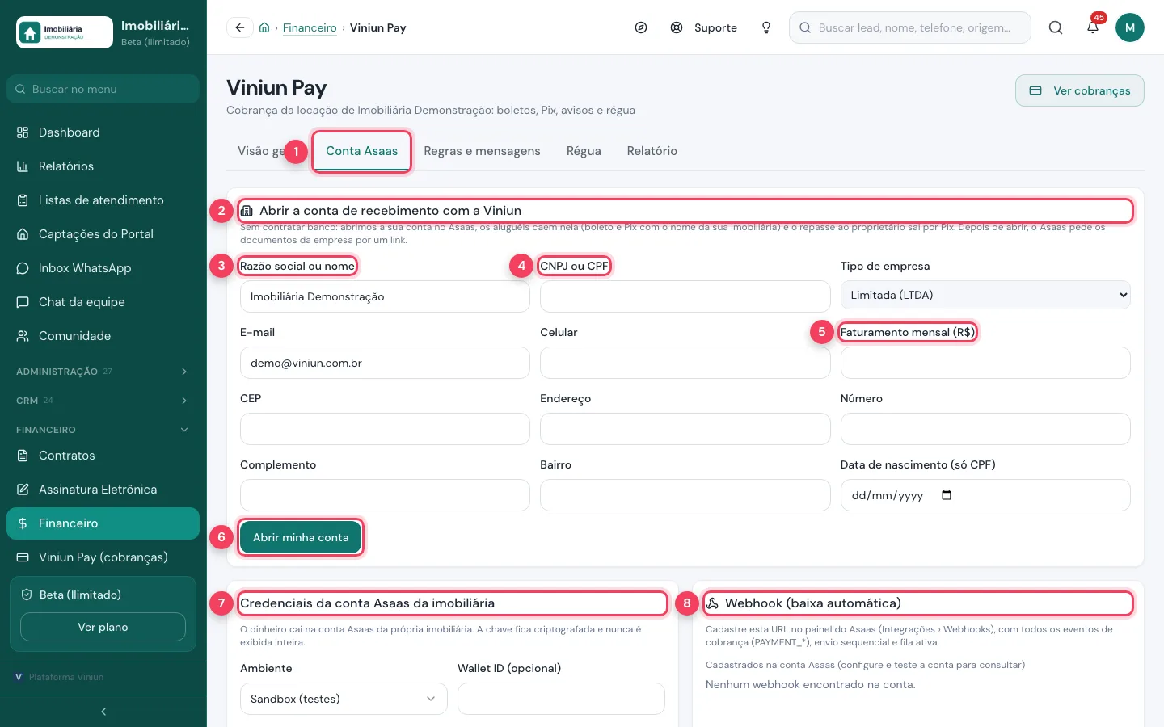This screenshot has height=727, width=1164.
Task: Click the Suporte lifebuoy icon
Action: pyautogui.click(x=677, y=27)
